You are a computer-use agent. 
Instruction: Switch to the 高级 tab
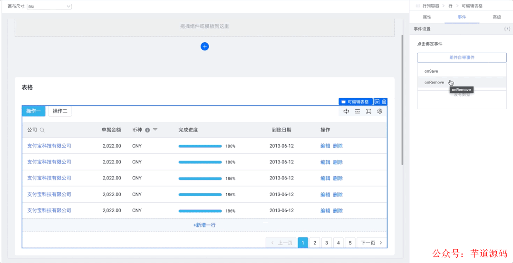(x=497, y=17)
